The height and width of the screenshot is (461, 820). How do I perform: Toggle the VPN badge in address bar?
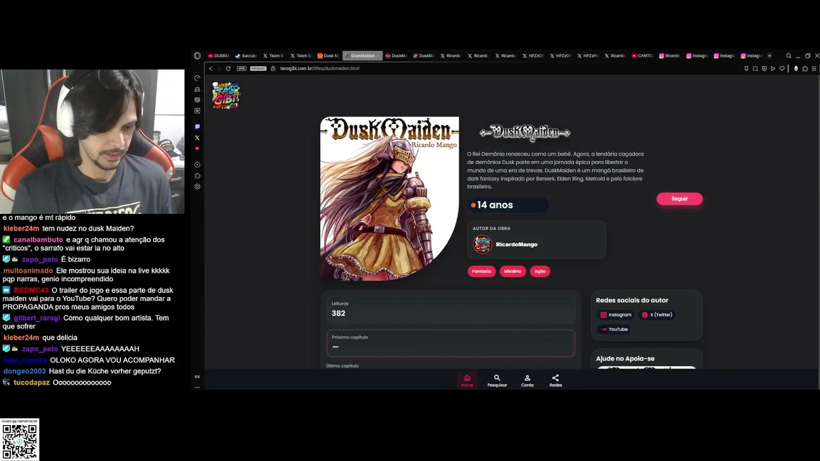[x=242, y=69]
